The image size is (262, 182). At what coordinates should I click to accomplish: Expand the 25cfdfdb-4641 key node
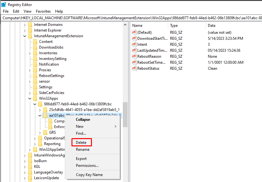pyautogui.click(x=40, y=110)
